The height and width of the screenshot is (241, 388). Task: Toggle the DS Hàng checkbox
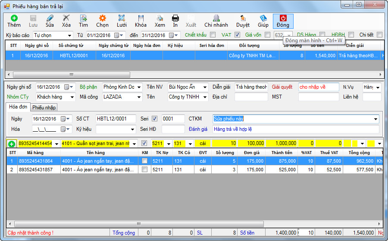322,34
